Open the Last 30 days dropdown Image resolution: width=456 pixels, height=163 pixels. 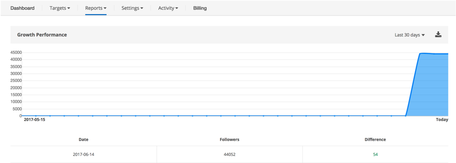pos(410,35)
